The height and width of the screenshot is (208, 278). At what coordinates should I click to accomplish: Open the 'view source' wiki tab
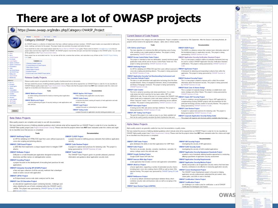tap(47, 37)
